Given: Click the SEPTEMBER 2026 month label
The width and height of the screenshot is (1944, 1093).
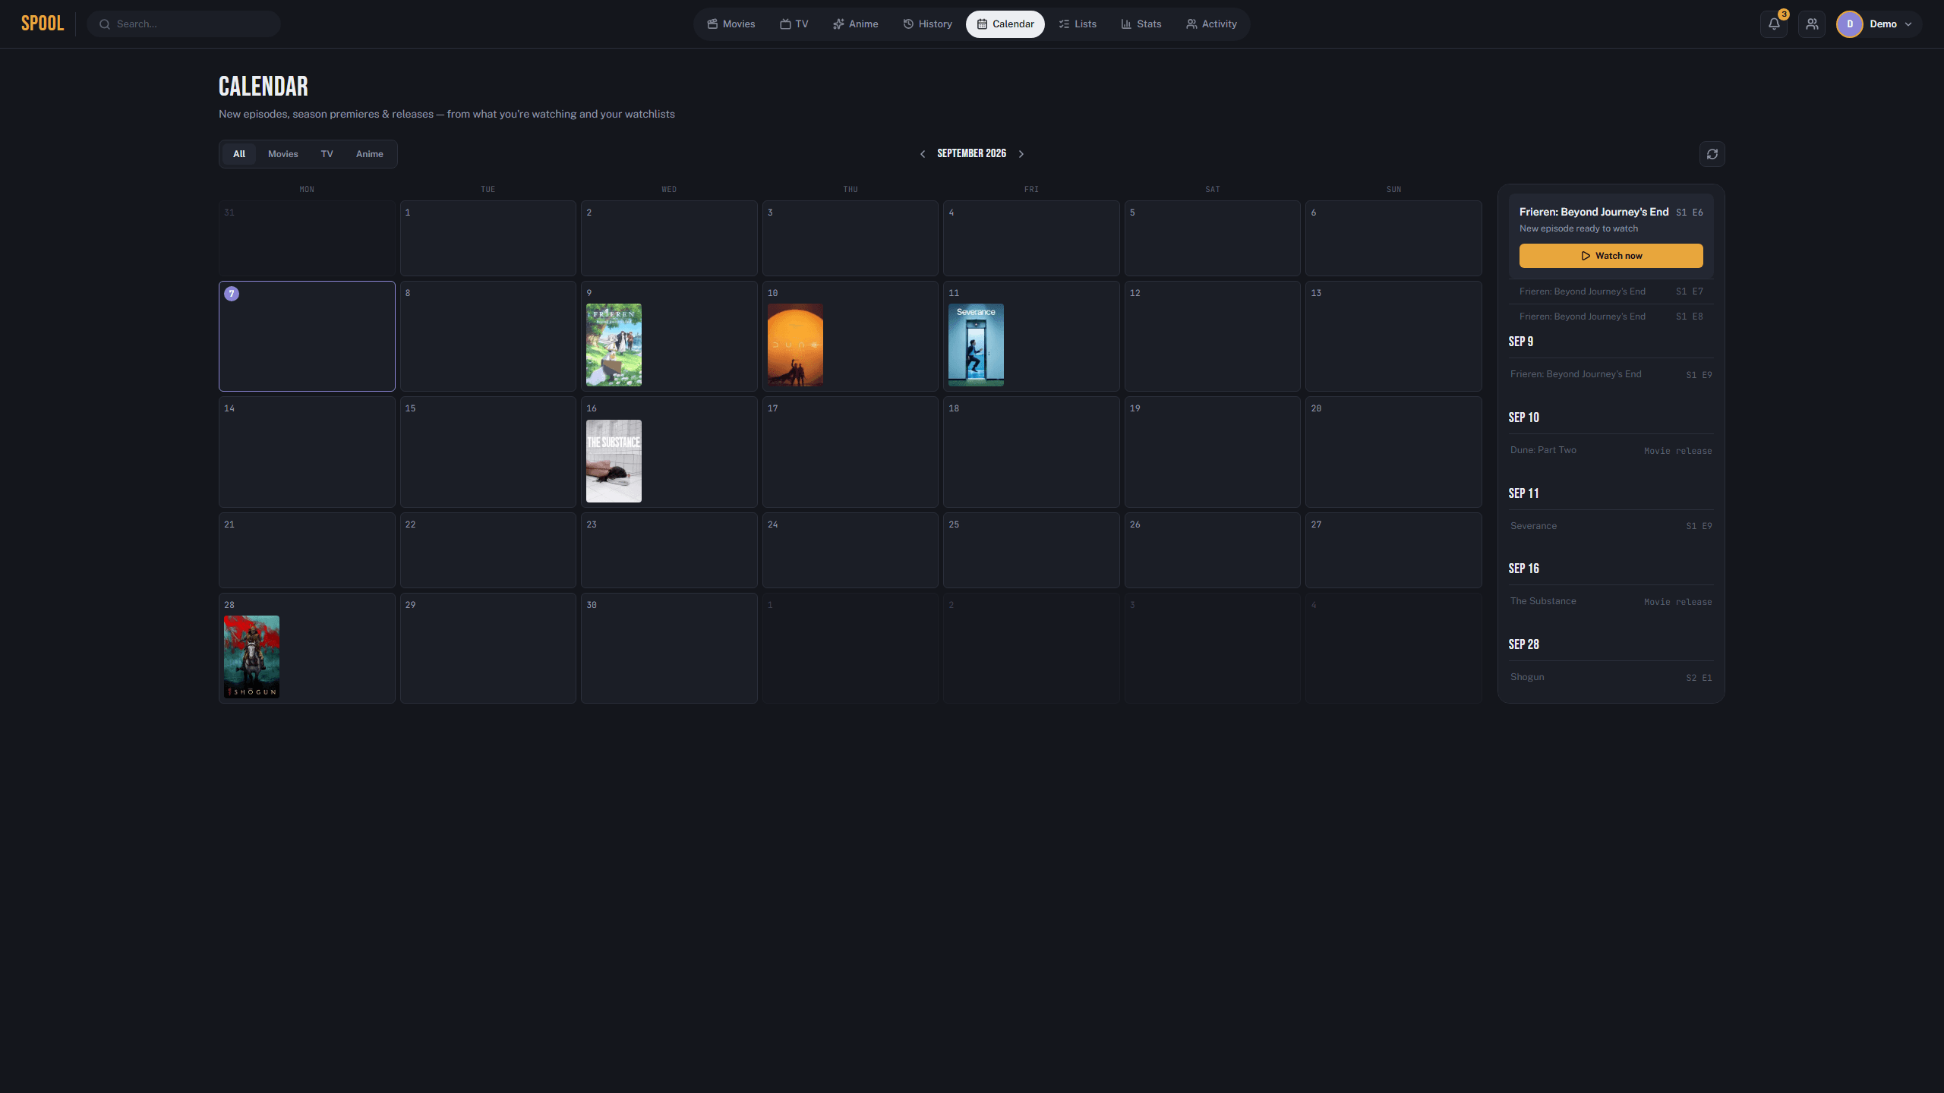Looking at the screenshot, I should [971, 154].
